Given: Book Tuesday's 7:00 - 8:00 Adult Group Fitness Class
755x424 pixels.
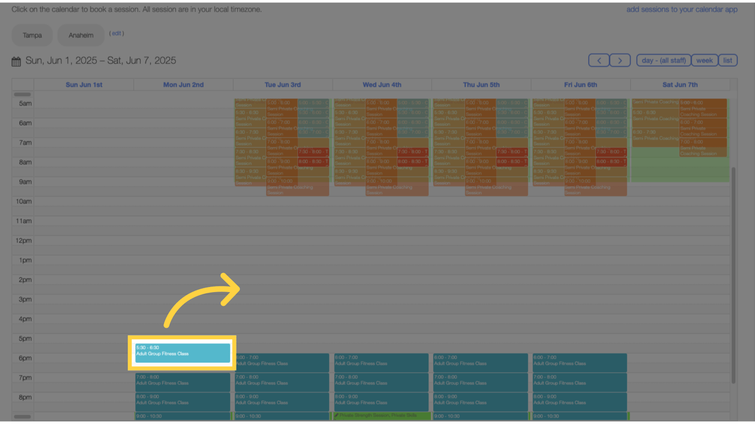Looking at the screenshot, I should 282,382.
